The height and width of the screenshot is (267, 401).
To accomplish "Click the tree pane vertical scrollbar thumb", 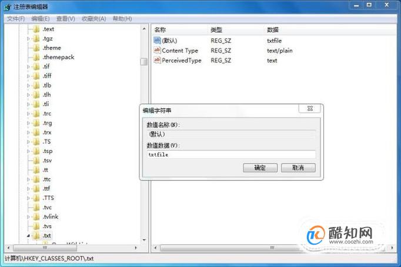I will coord(144,62).
